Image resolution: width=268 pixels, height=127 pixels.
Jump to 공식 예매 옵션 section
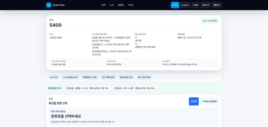pos(108,78)
